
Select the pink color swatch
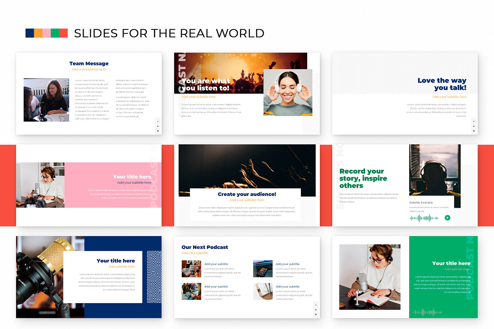point(47,33)
